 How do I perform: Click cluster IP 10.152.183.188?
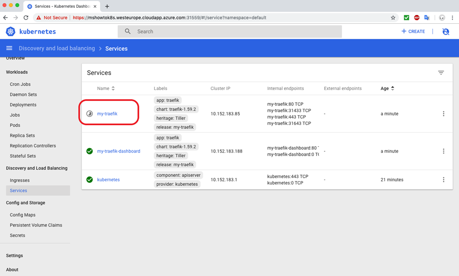click(227, 151)
